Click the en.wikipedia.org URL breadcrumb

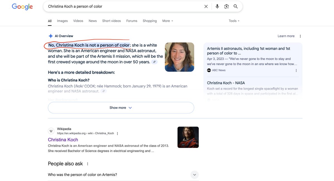85,133
